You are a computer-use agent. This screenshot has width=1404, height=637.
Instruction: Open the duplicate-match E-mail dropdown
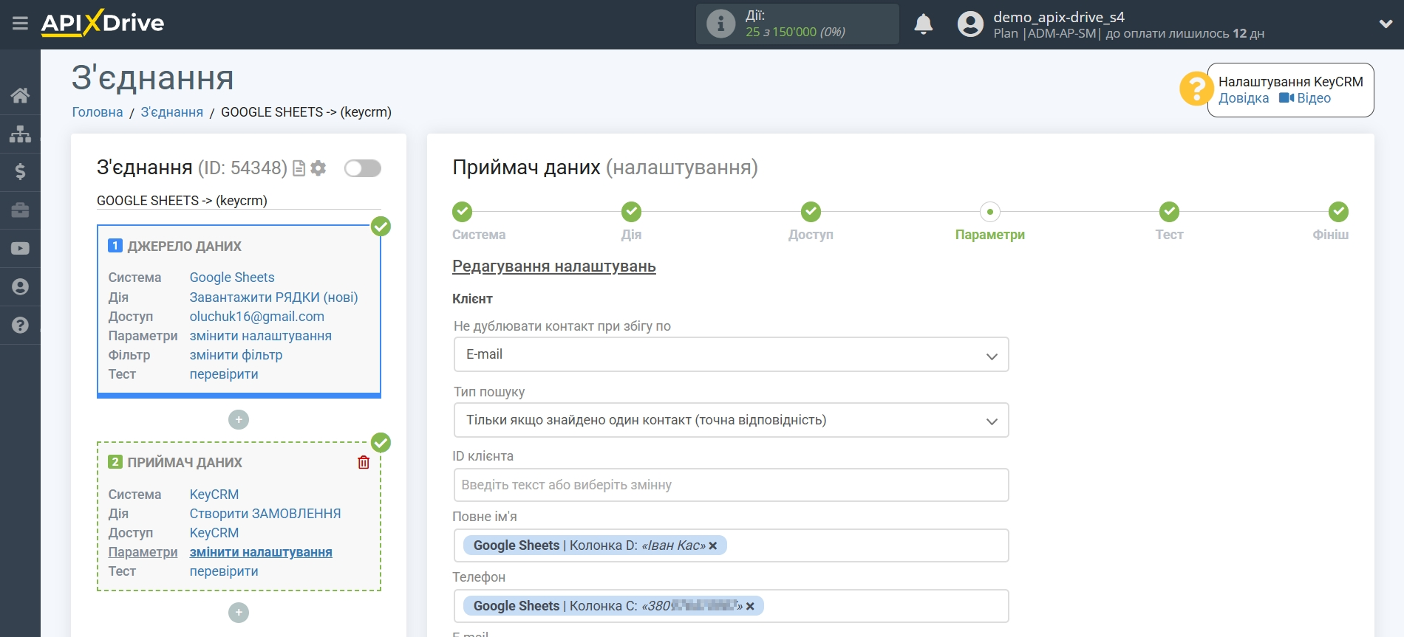tap(731, 354)
